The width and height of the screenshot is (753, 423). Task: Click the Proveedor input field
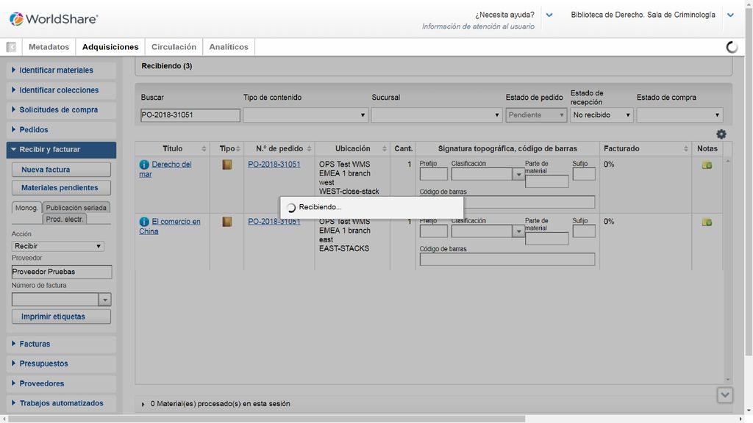[x=62, y=272]
